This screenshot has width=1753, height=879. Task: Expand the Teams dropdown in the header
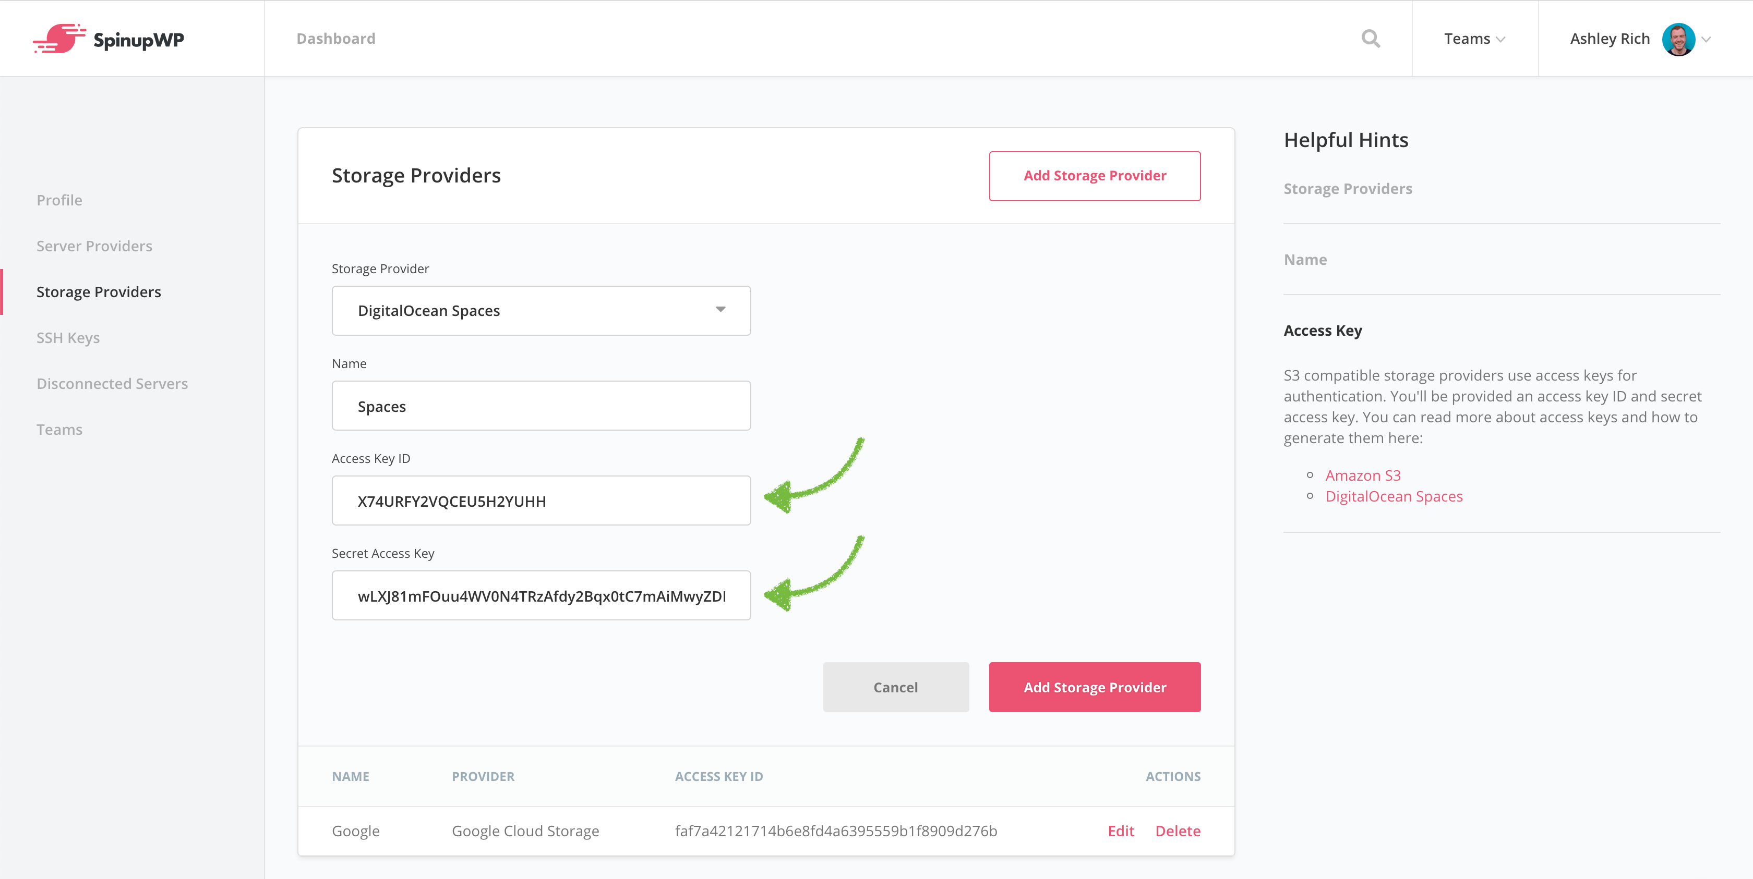coord(1475,39)
